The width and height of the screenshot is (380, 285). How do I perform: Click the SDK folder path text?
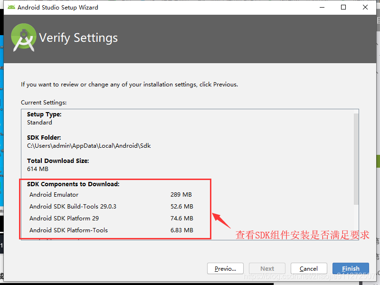pyautogui.click(x=89, y=146)
